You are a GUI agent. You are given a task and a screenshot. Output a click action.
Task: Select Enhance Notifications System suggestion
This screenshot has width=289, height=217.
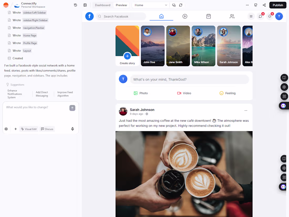(x=15, y=94)
